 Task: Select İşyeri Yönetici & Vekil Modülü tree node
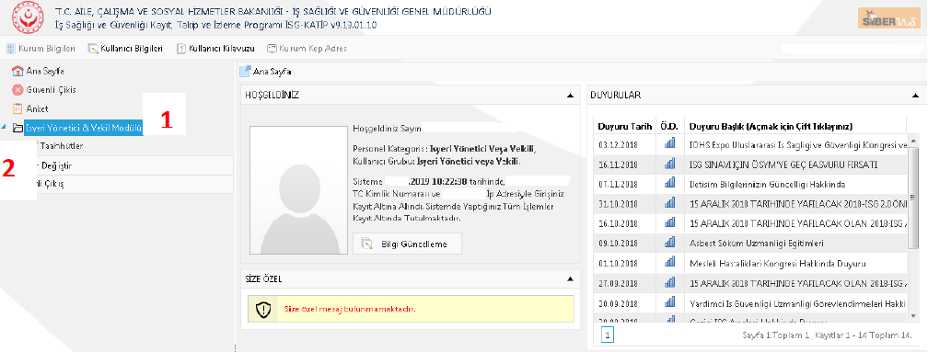[x=84, y=127]
